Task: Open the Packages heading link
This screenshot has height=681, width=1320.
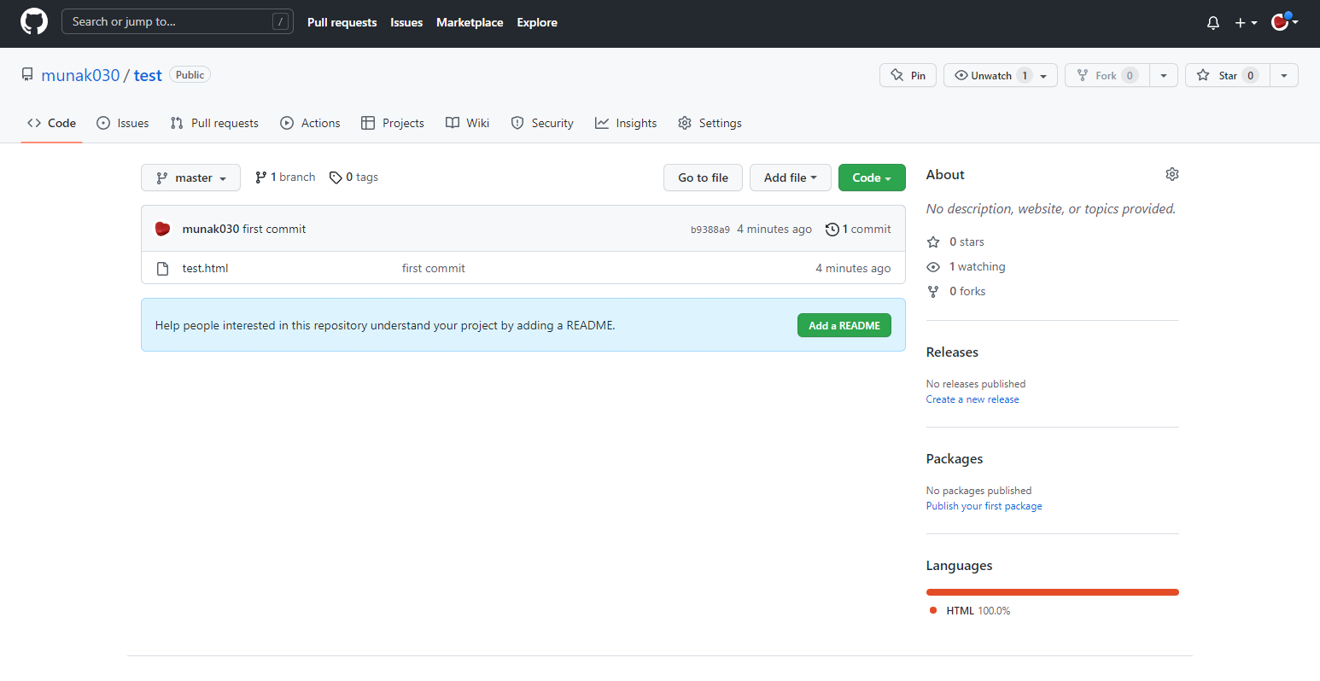Action: click(955, 458)
